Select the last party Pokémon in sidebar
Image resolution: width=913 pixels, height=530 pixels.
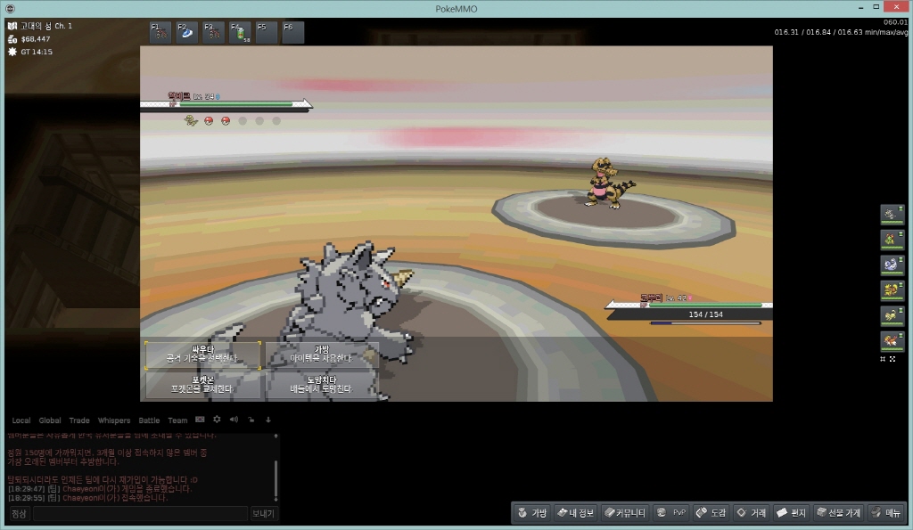(x=892, y=340)
